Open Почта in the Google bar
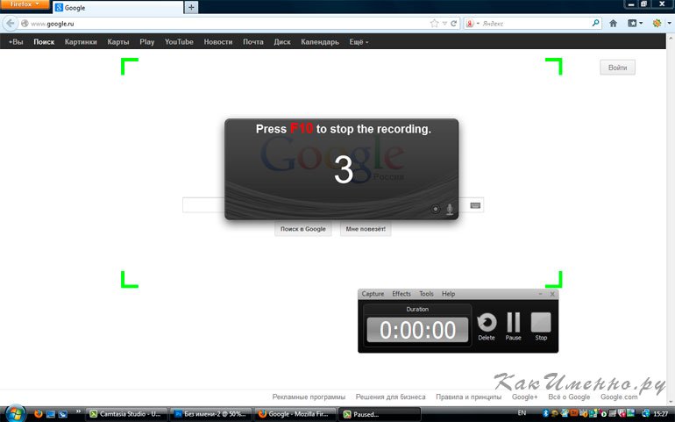This screenshot has height=422, width=675. point(252,42)
